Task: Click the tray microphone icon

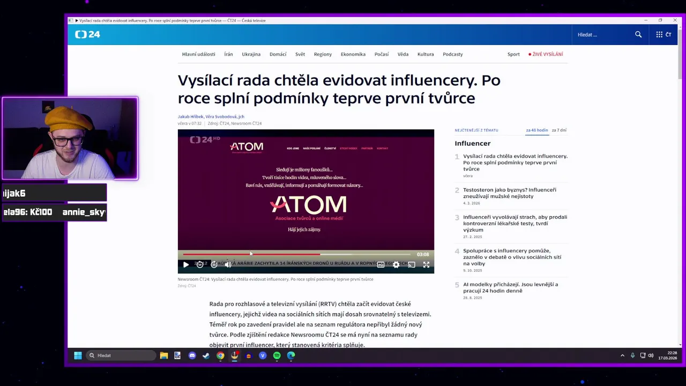Action: (633, 355)
